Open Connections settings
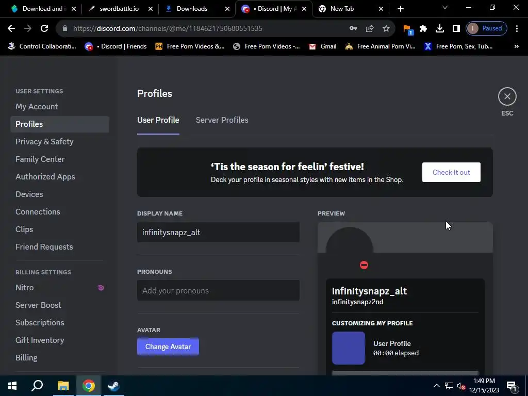Viewport: 528px width, 396px height. [60, 212]
